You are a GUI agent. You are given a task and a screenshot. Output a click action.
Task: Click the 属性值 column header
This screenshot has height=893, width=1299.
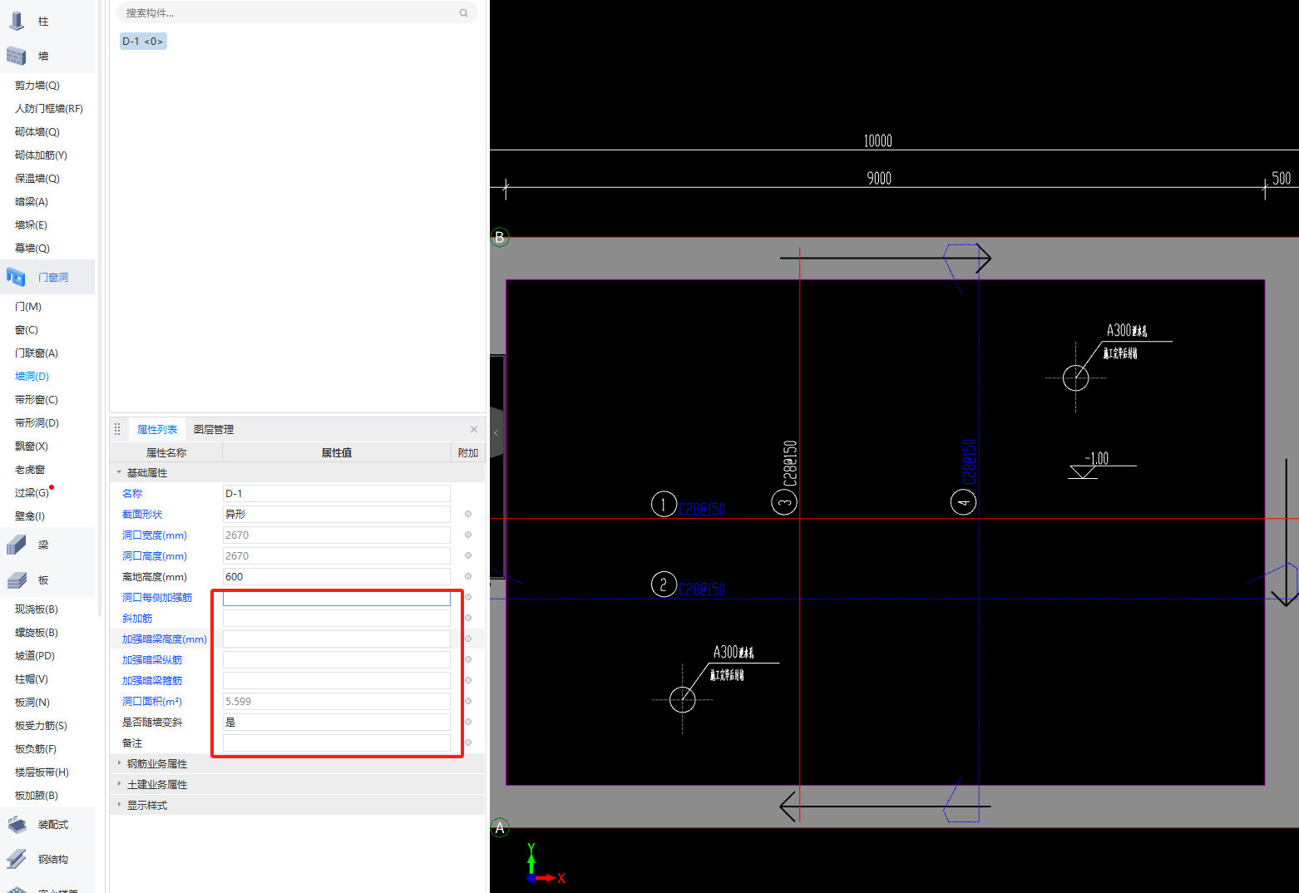(x=337, y=452)
